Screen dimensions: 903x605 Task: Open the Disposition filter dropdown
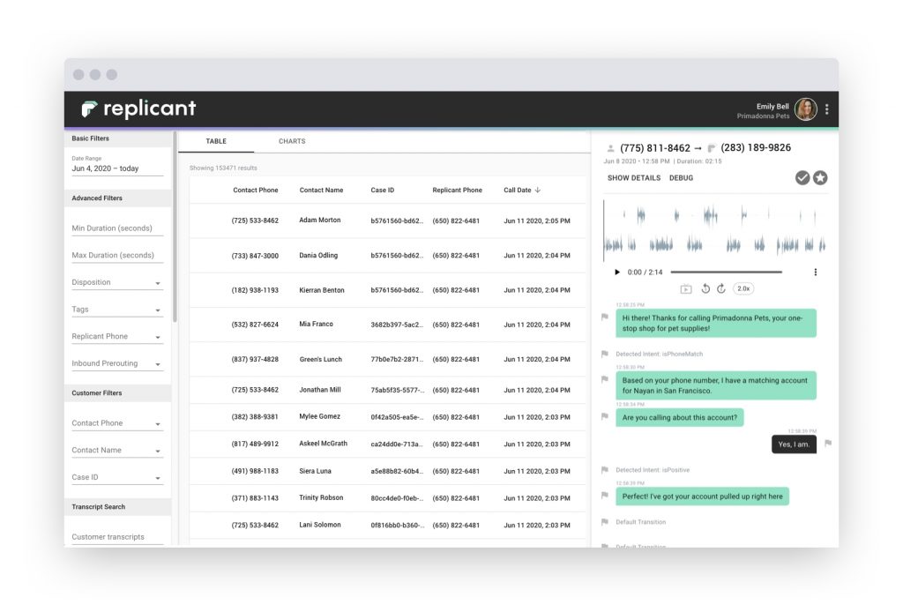(x=117, y=282)
